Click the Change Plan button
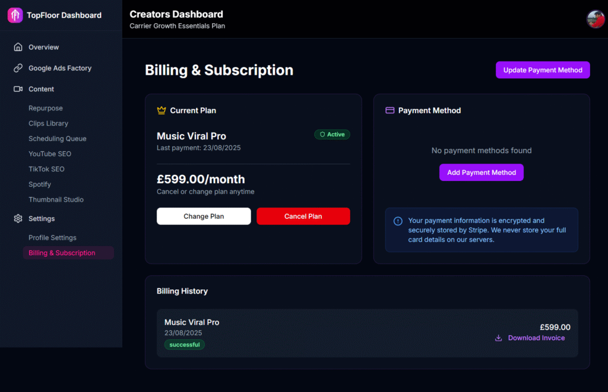Image resolution: width=608 pixels, height=392 pixels. click(204, 216)
